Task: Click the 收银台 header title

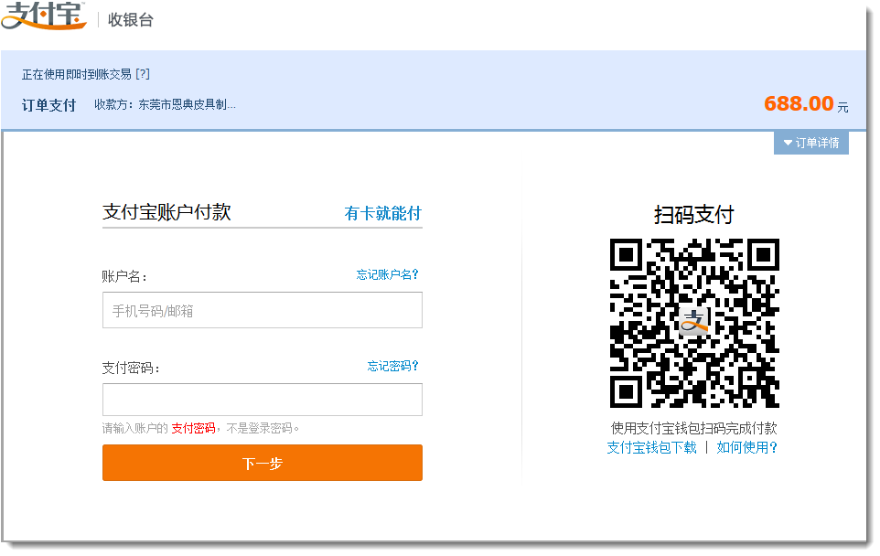Action: click(x=131, y=19)
